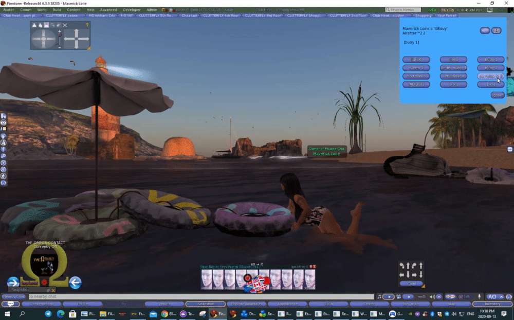Select the under water 1 animation
This screenshot has height=320, width=514.
pyautogui.click(x=453, y=68)
